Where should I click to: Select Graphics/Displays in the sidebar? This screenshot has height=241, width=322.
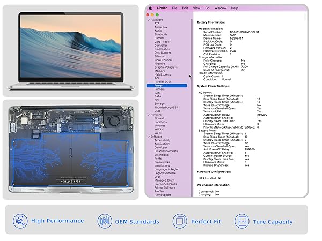pos(165,67)
